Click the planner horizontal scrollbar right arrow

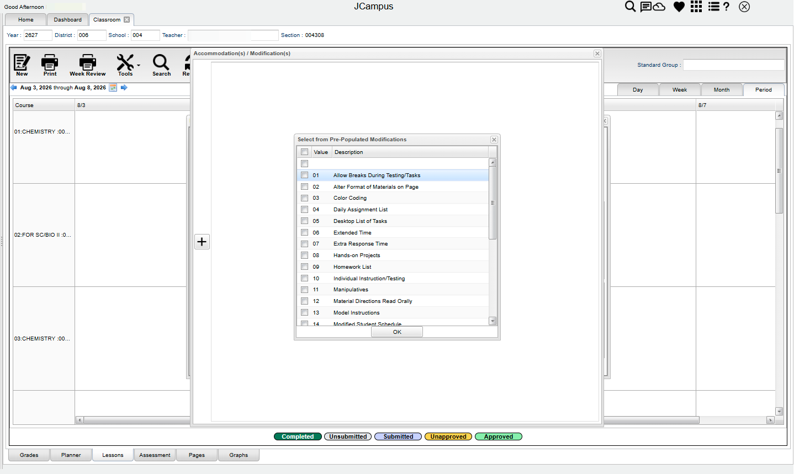pyautogui.click(x=770, y=420)
